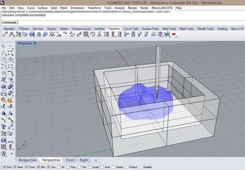Choose the Soft Move bell-curve tool
The image size is (245, 170).
click(x=12, y=34)
